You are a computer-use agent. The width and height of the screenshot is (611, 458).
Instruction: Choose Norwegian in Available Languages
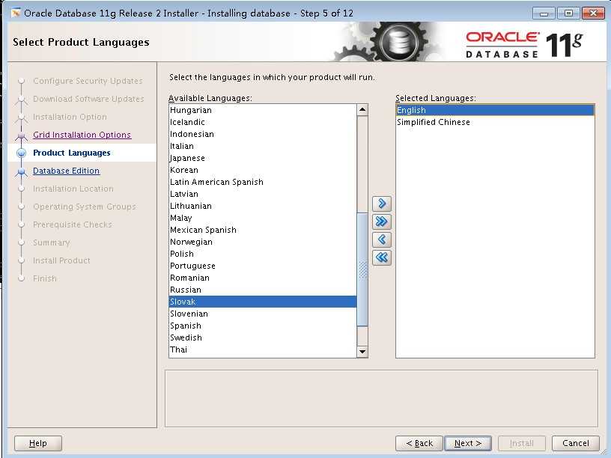click(x=263, y=242)
